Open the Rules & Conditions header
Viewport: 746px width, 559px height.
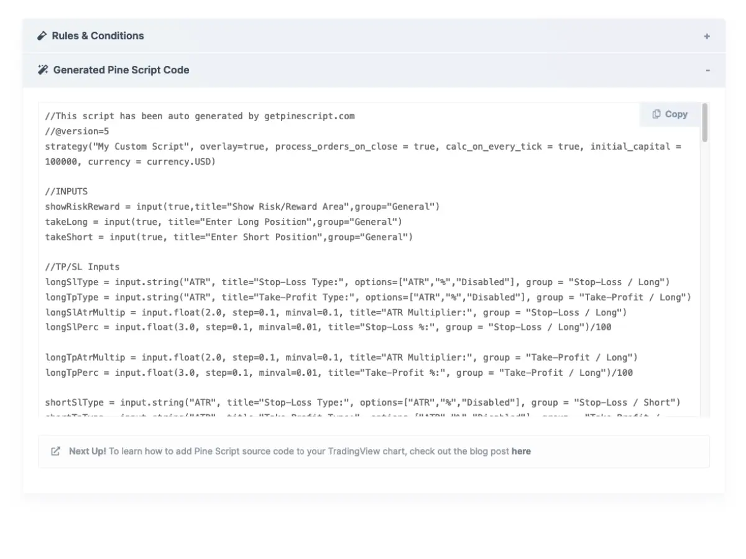[97, 35]
